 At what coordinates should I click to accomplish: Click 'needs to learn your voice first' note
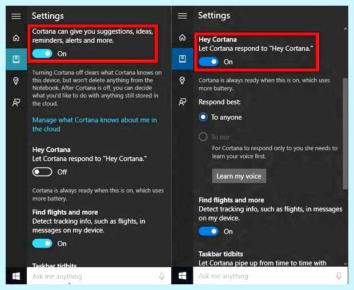pos(275,152)
